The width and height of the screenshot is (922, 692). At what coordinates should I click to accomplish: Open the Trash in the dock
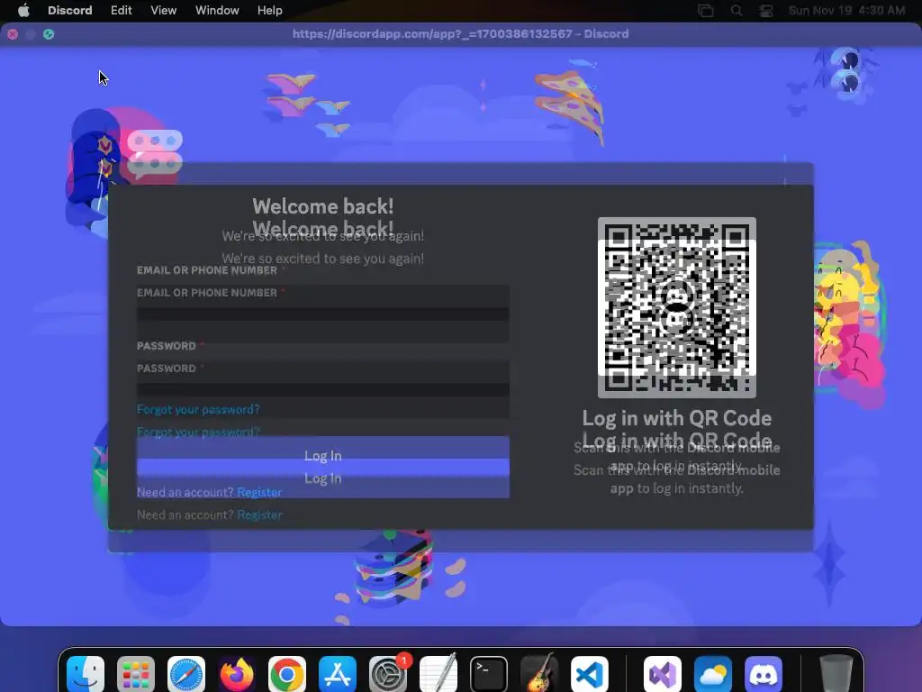pos(836,674)
